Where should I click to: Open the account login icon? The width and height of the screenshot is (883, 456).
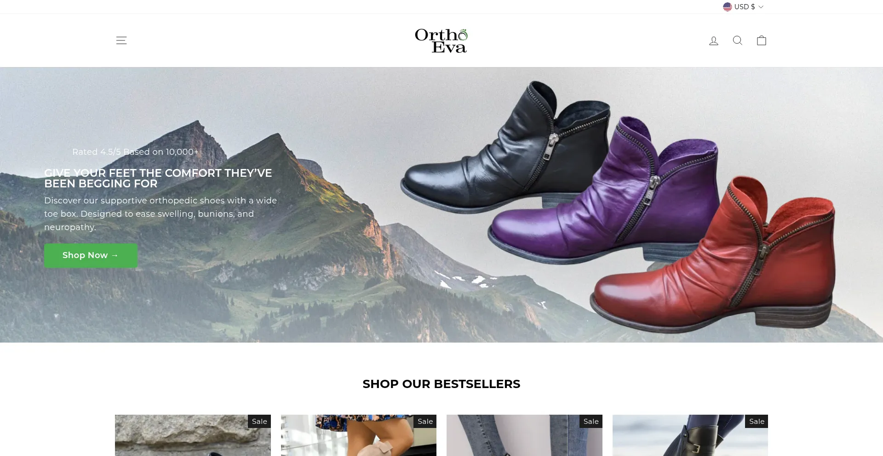714,41
